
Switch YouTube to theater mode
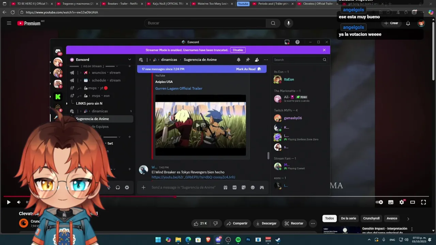(412, 202)
